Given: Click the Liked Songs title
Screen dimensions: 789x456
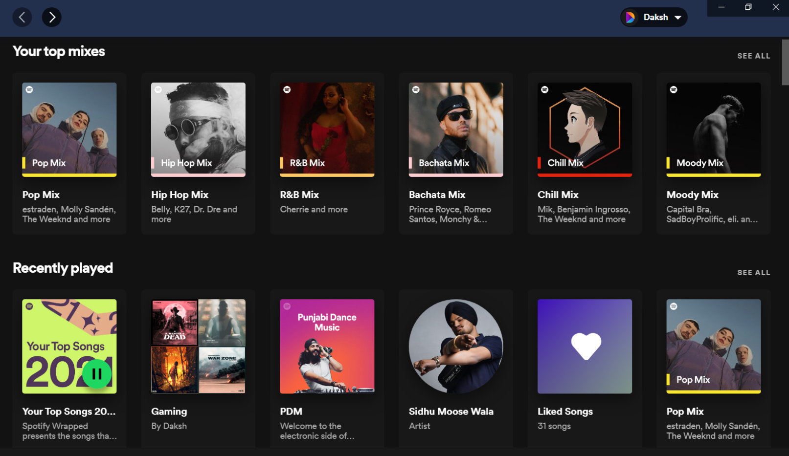Looking at the screenshot, I should click(x=565, y=412).
